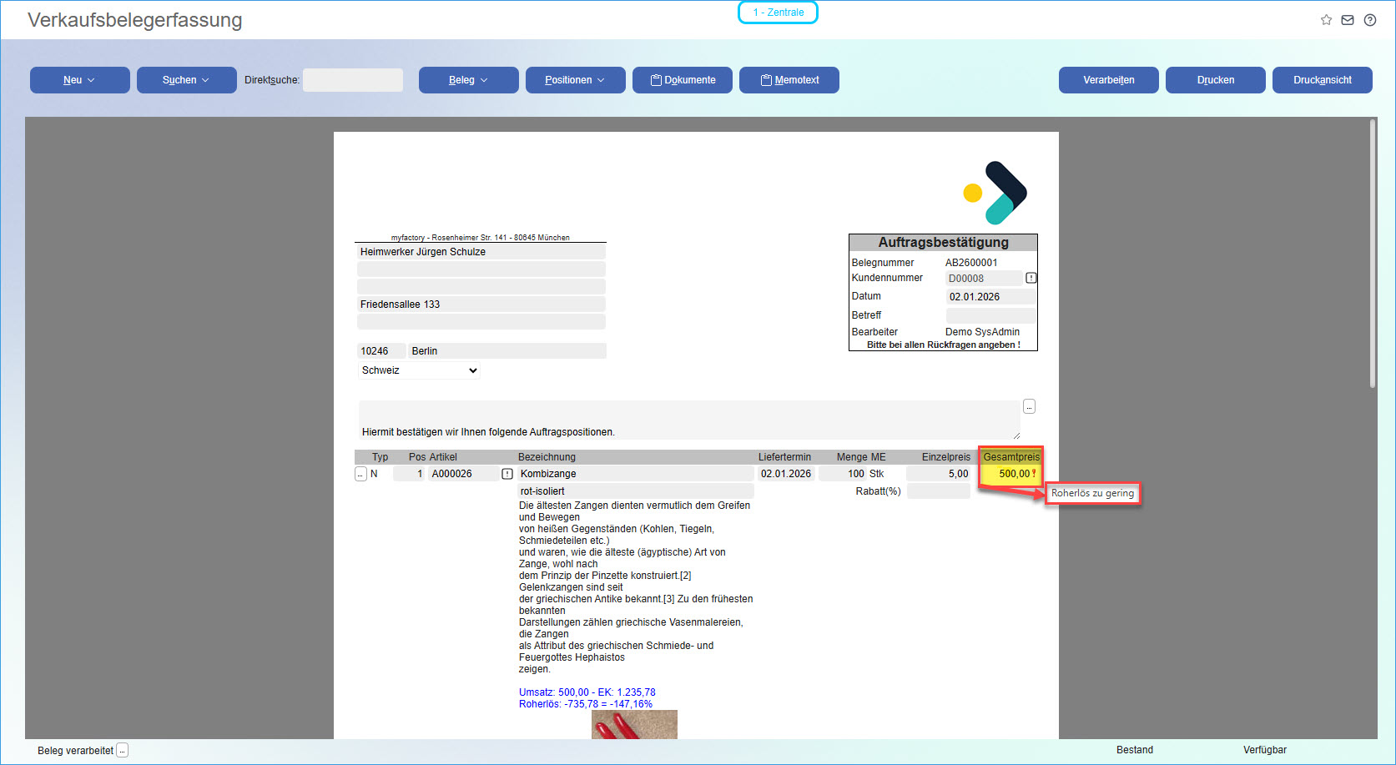The image size is (1396, 765).
Task: Click the Memotext button
Action: [789, 80]
